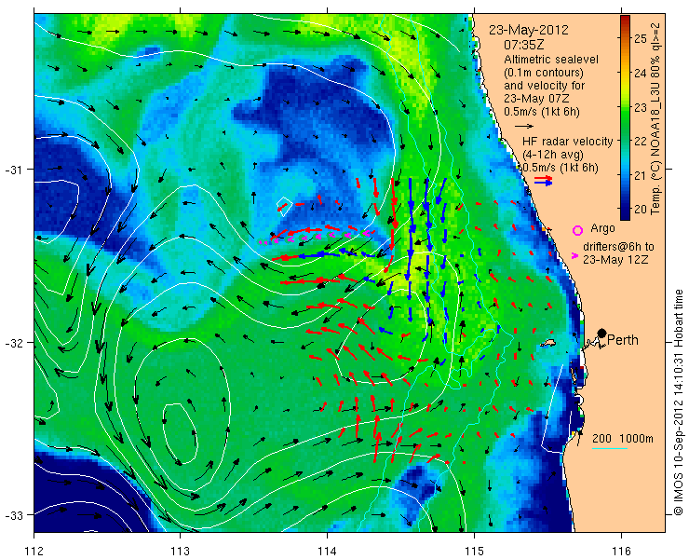This screenshot has height=559, width=689.
Task: Click the cyan bathymetry legend line
Action: coord(610,449)
